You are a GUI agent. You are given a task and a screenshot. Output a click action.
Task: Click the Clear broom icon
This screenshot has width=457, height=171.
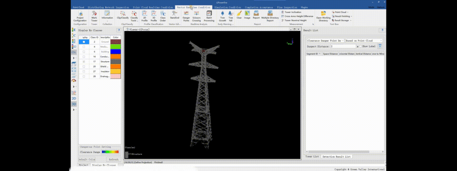tap(239, 15)
